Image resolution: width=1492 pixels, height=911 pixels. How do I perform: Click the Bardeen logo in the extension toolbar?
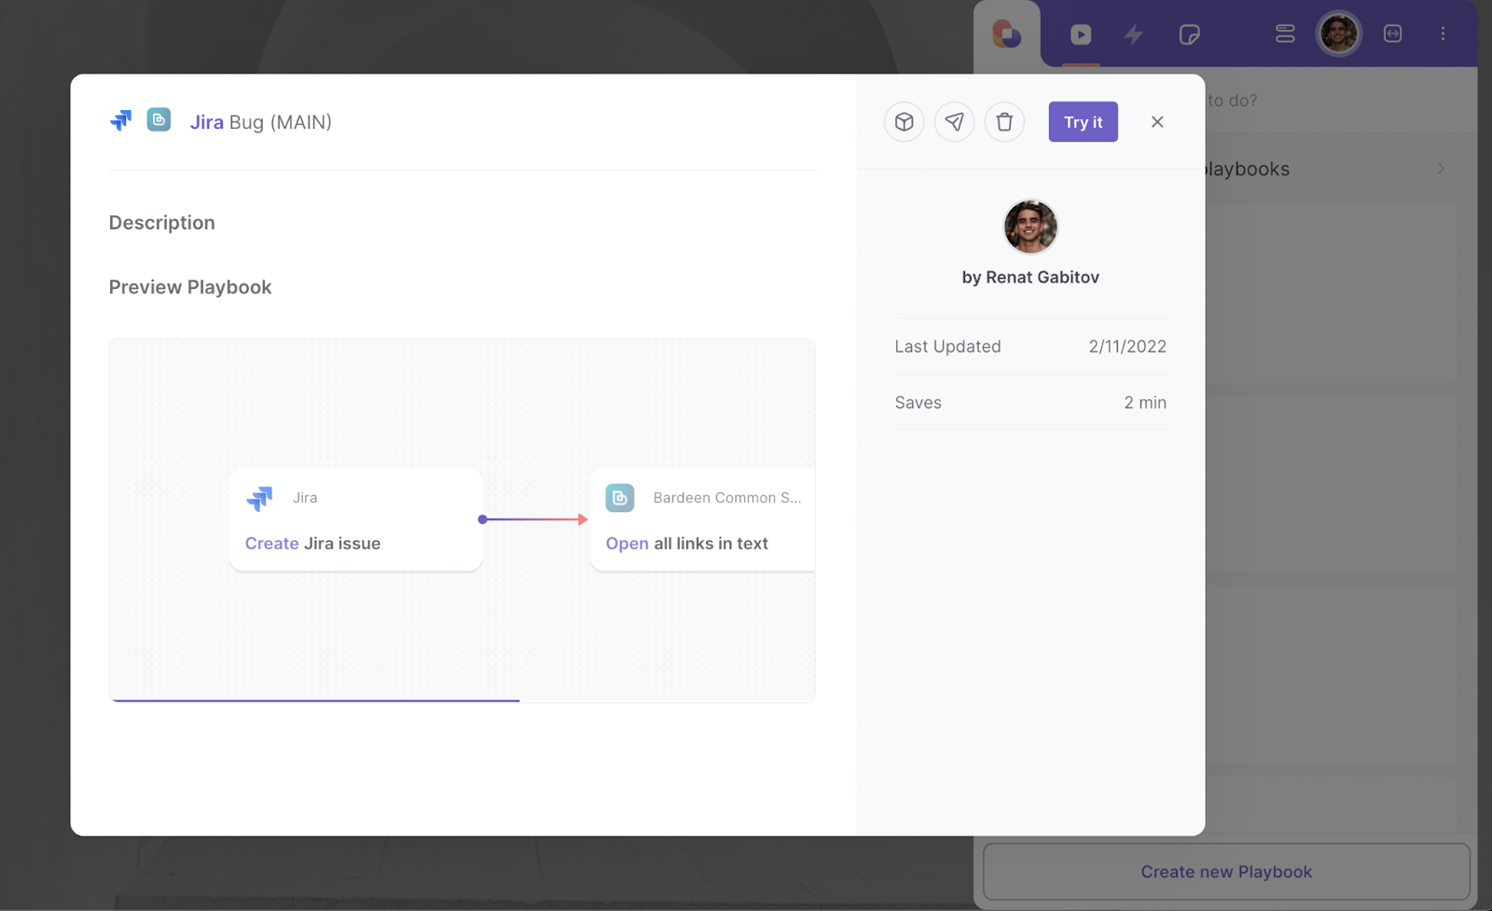(1007, 35)
